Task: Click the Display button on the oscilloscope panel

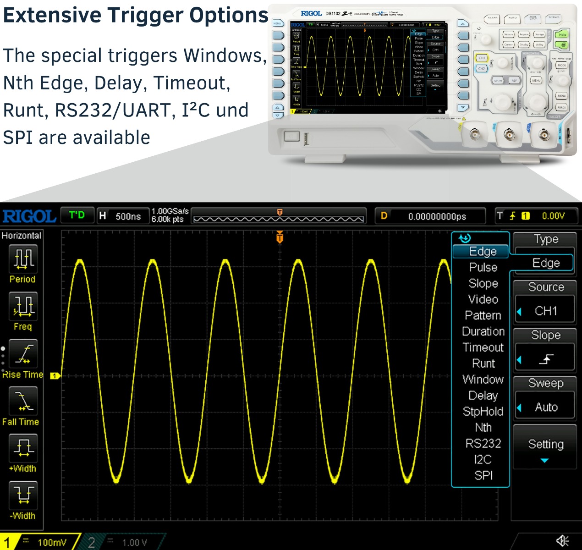Action: click(x=524, y=44)
